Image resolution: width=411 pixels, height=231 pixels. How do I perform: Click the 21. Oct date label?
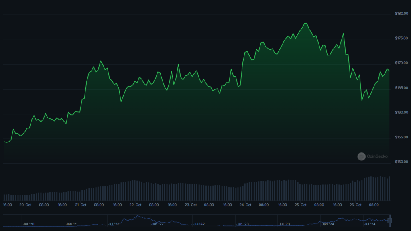point(81,205)
